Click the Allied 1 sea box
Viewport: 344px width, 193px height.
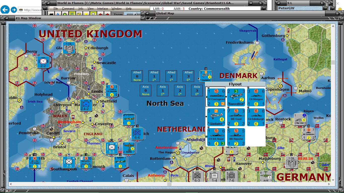coord(154,76)
